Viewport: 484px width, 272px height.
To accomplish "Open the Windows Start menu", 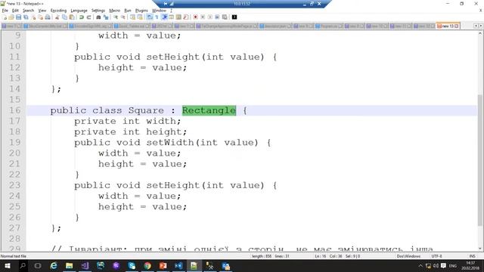I will tap(7, 265).
